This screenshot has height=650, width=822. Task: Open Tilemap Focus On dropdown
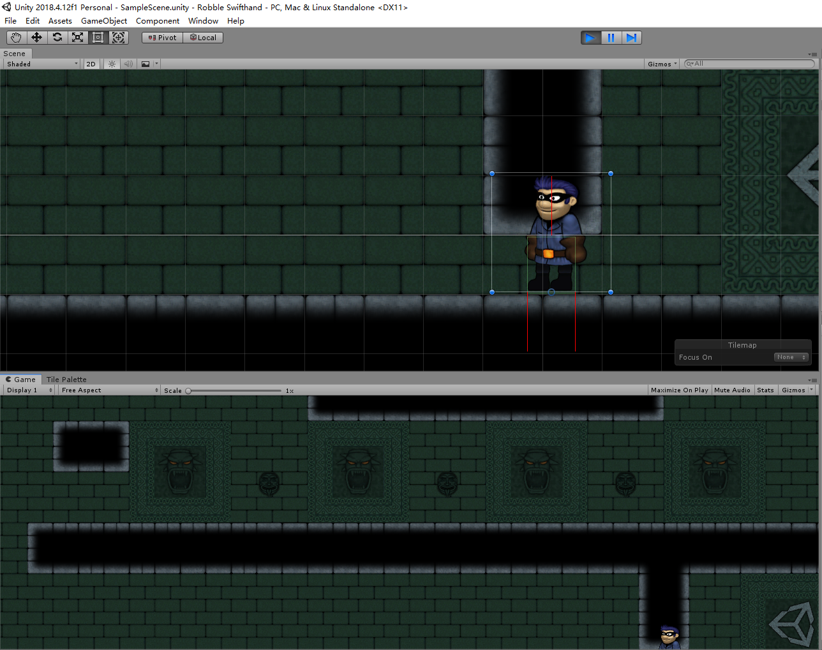[791, 357]
